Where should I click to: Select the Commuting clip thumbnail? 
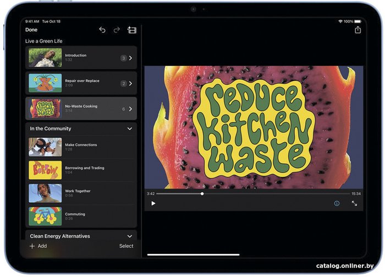click(x=45, y=216)
